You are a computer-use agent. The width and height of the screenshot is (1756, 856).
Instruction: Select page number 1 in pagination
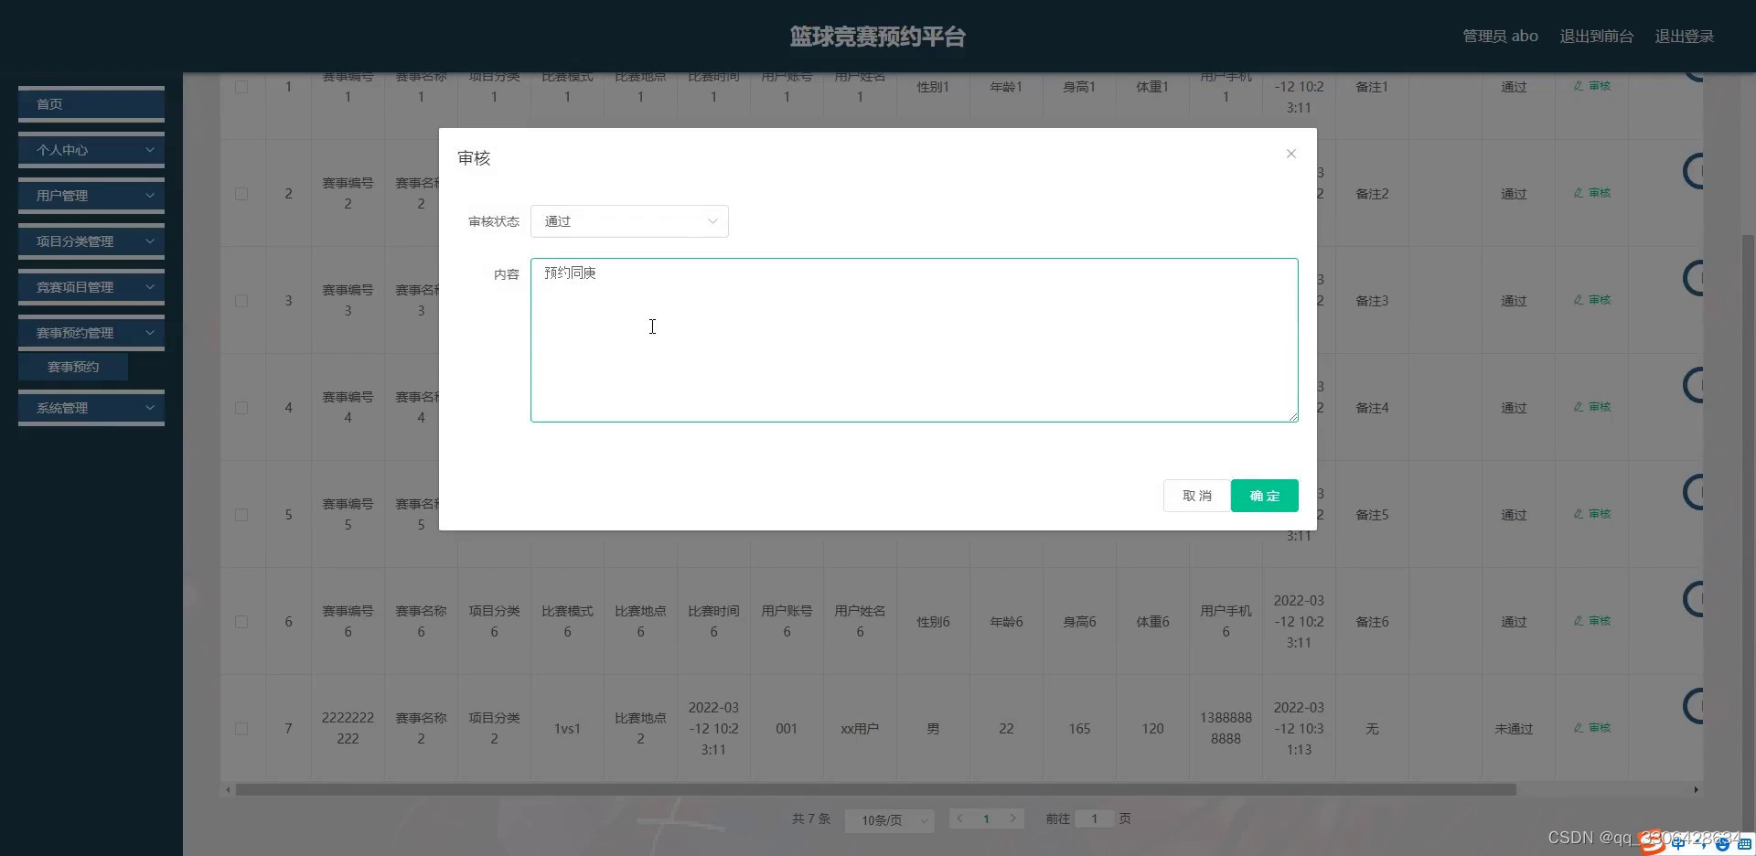986,819
